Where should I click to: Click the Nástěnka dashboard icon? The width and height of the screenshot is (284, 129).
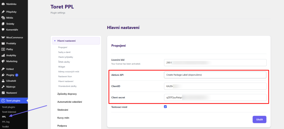point(3,4)
